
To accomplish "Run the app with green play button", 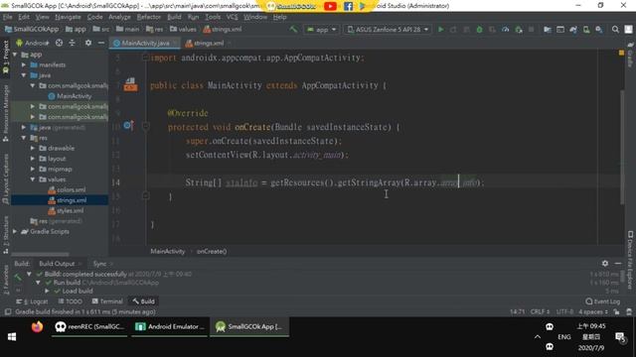I will [441, 30].
